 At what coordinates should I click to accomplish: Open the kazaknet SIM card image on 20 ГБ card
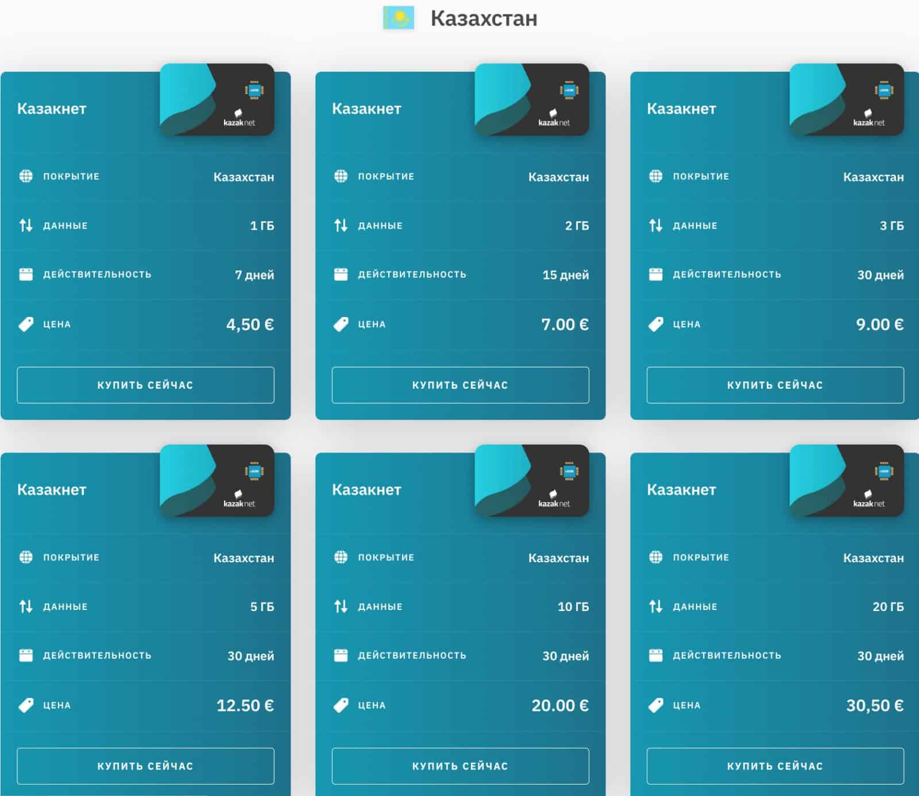tap(846, 481)
